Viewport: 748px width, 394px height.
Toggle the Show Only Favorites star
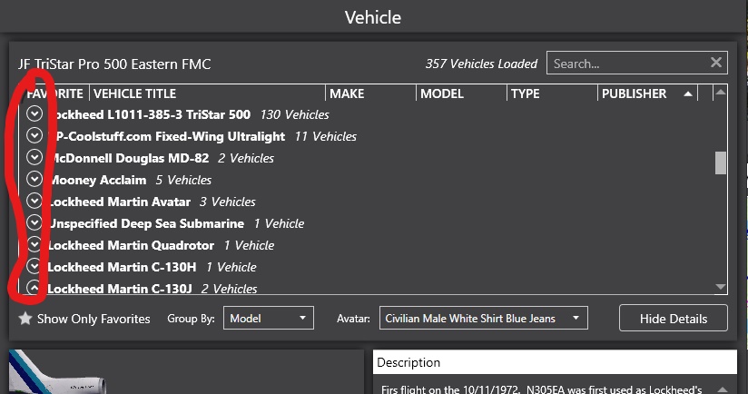(x=25, y=318)
